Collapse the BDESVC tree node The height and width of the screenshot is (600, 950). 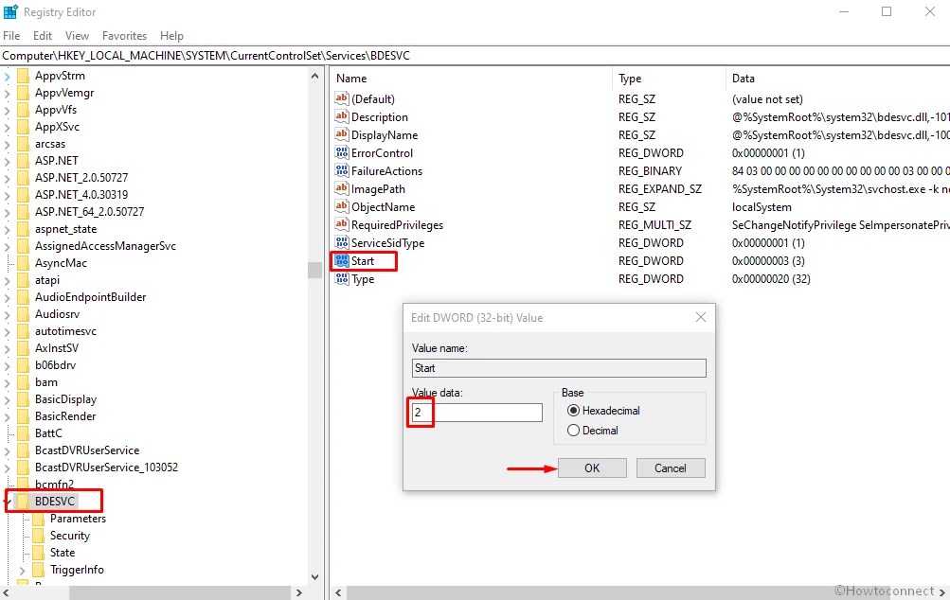[x=8, y=501]
